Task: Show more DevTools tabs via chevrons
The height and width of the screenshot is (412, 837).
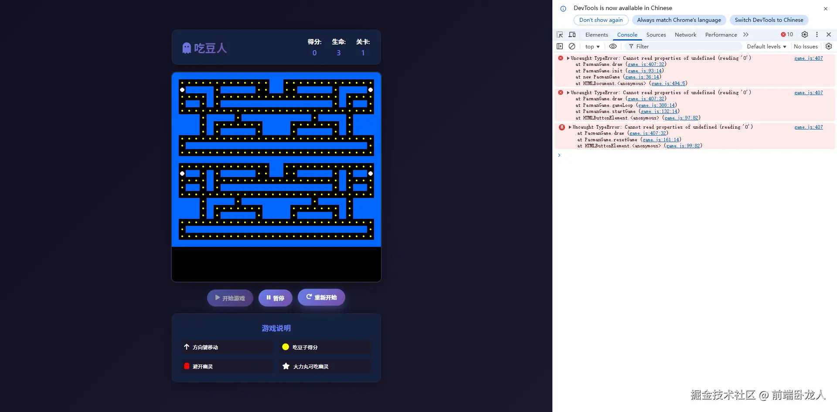Action: (746, 34)
